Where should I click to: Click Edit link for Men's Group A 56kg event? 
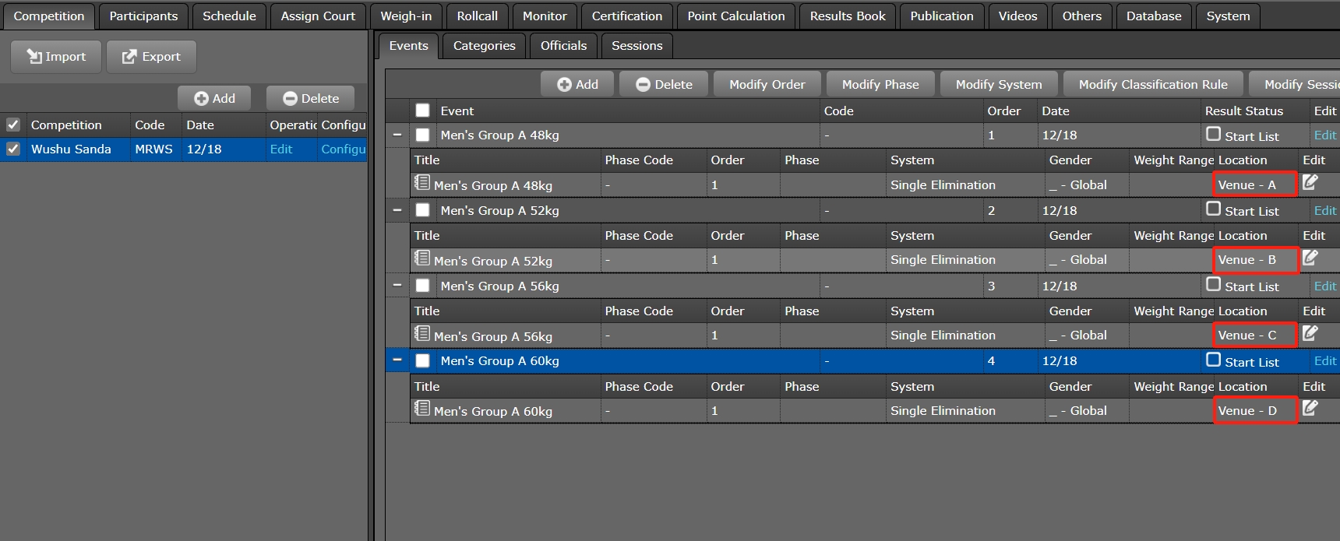(x=1324, y=286)
